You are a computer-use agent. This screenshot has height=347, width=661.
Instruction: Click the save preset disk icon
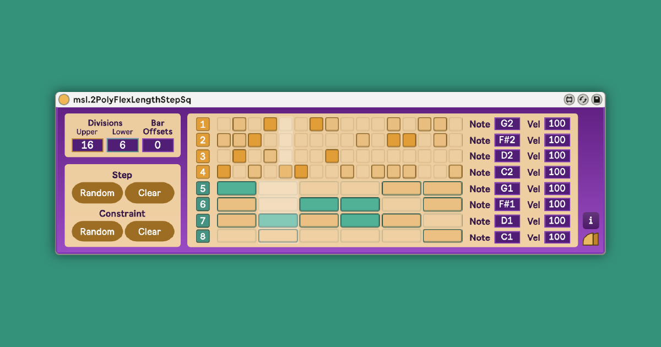click(x=597, y=100)
